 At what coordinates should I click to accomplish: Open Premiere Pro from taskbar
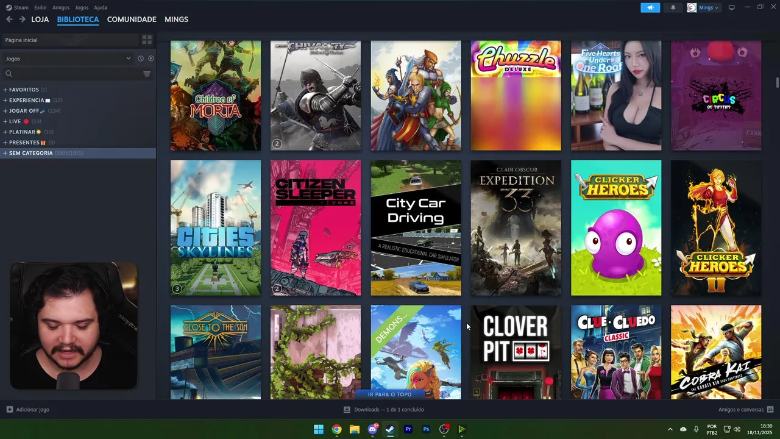[x=408, y=429]
